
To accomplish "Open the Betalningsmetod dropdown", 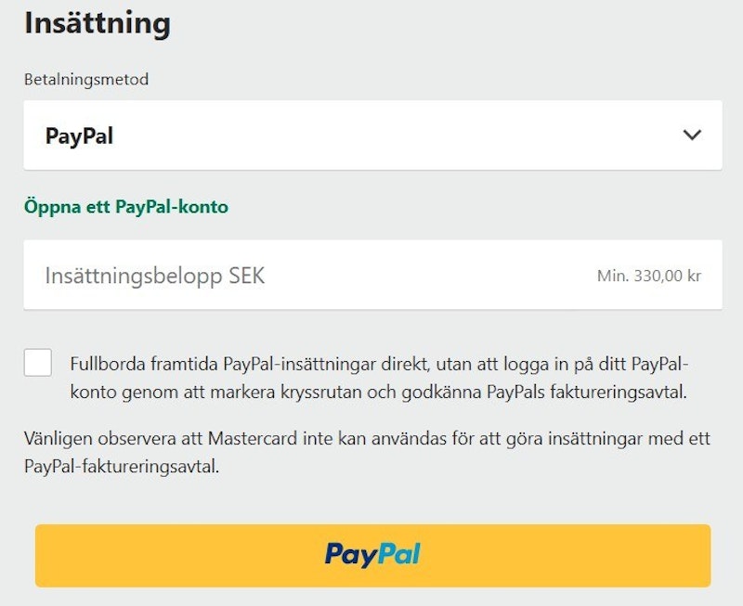I will click(372, 135).
